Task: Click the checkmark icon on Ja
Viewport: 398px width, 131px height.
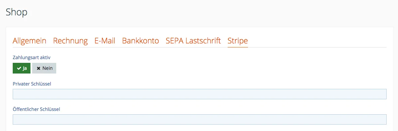Action: pos(19,69)
